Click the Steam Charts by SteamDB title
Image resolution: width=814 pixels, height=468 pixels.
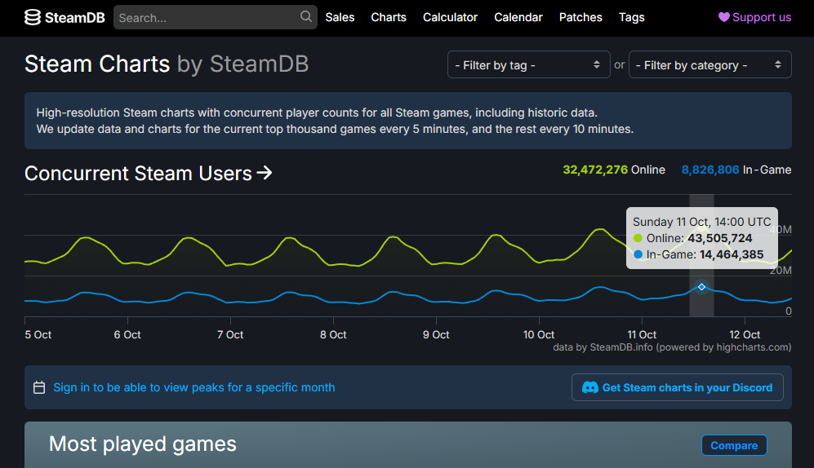tap(167, 64)
